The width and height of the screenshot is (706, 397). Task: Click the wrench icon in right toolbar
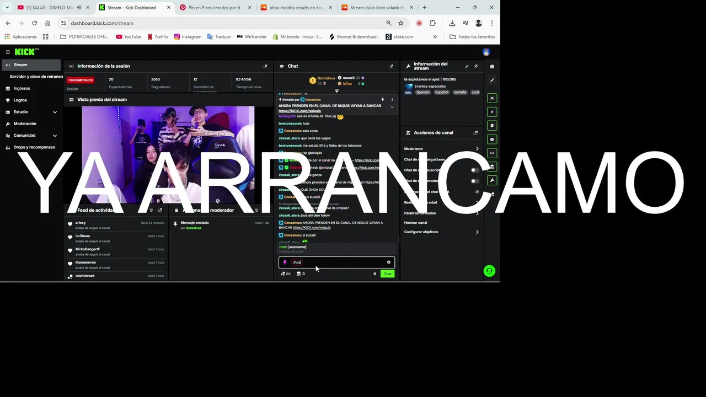492,180
